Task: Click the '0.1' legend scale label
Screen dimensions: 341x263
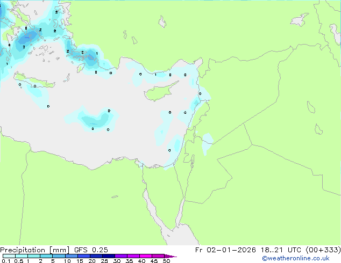Action: coord(6,261)
